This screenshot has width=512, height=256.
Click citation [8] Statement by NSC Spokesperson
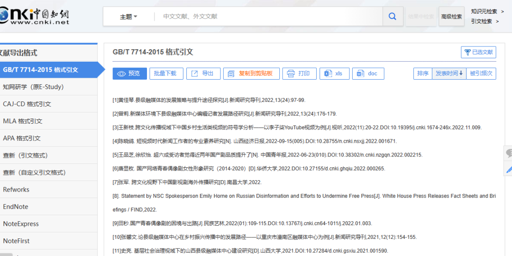pos(304,203)
